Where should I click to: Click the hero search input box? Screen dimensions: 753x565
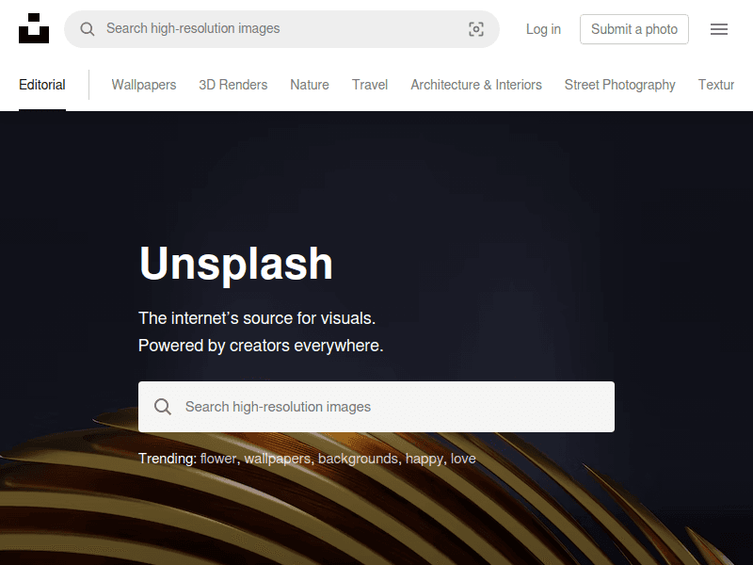(395, 407)
